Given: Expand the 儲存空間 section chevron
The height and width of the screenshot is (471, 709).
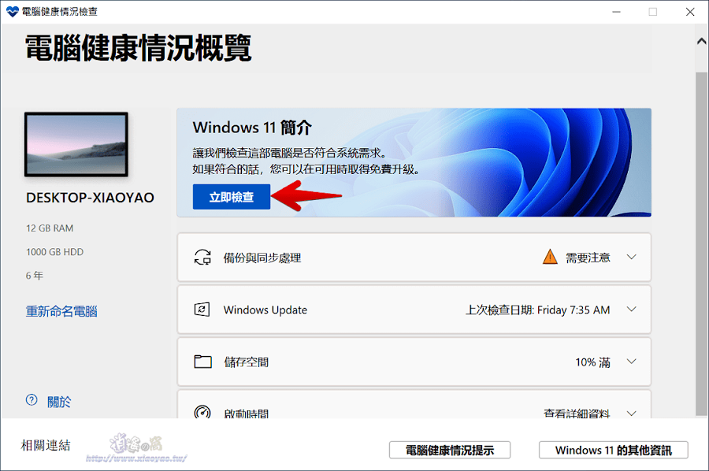Looking at the screenshot, I should tap(632, 362).
